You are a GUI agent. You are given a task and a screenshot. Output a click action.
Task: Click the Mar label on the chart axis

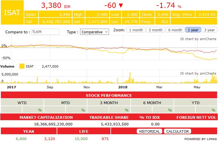click(x=159, y=87)
